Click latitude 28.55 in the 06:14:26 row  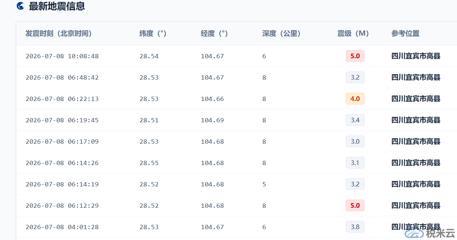(149, 163)
